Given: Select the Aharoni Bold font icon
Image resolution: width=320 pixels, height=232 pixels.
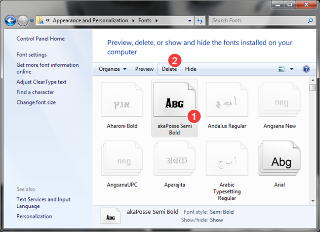Looking at the screenshot, I should [122, 99].
